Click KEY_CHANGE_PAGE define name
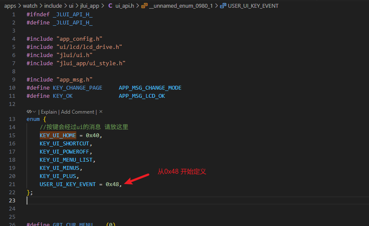 point(78,88)
